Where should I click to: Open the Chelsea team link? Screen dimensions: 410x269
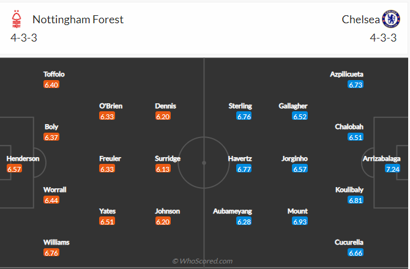pyautogui.click(x=359, y=19)
